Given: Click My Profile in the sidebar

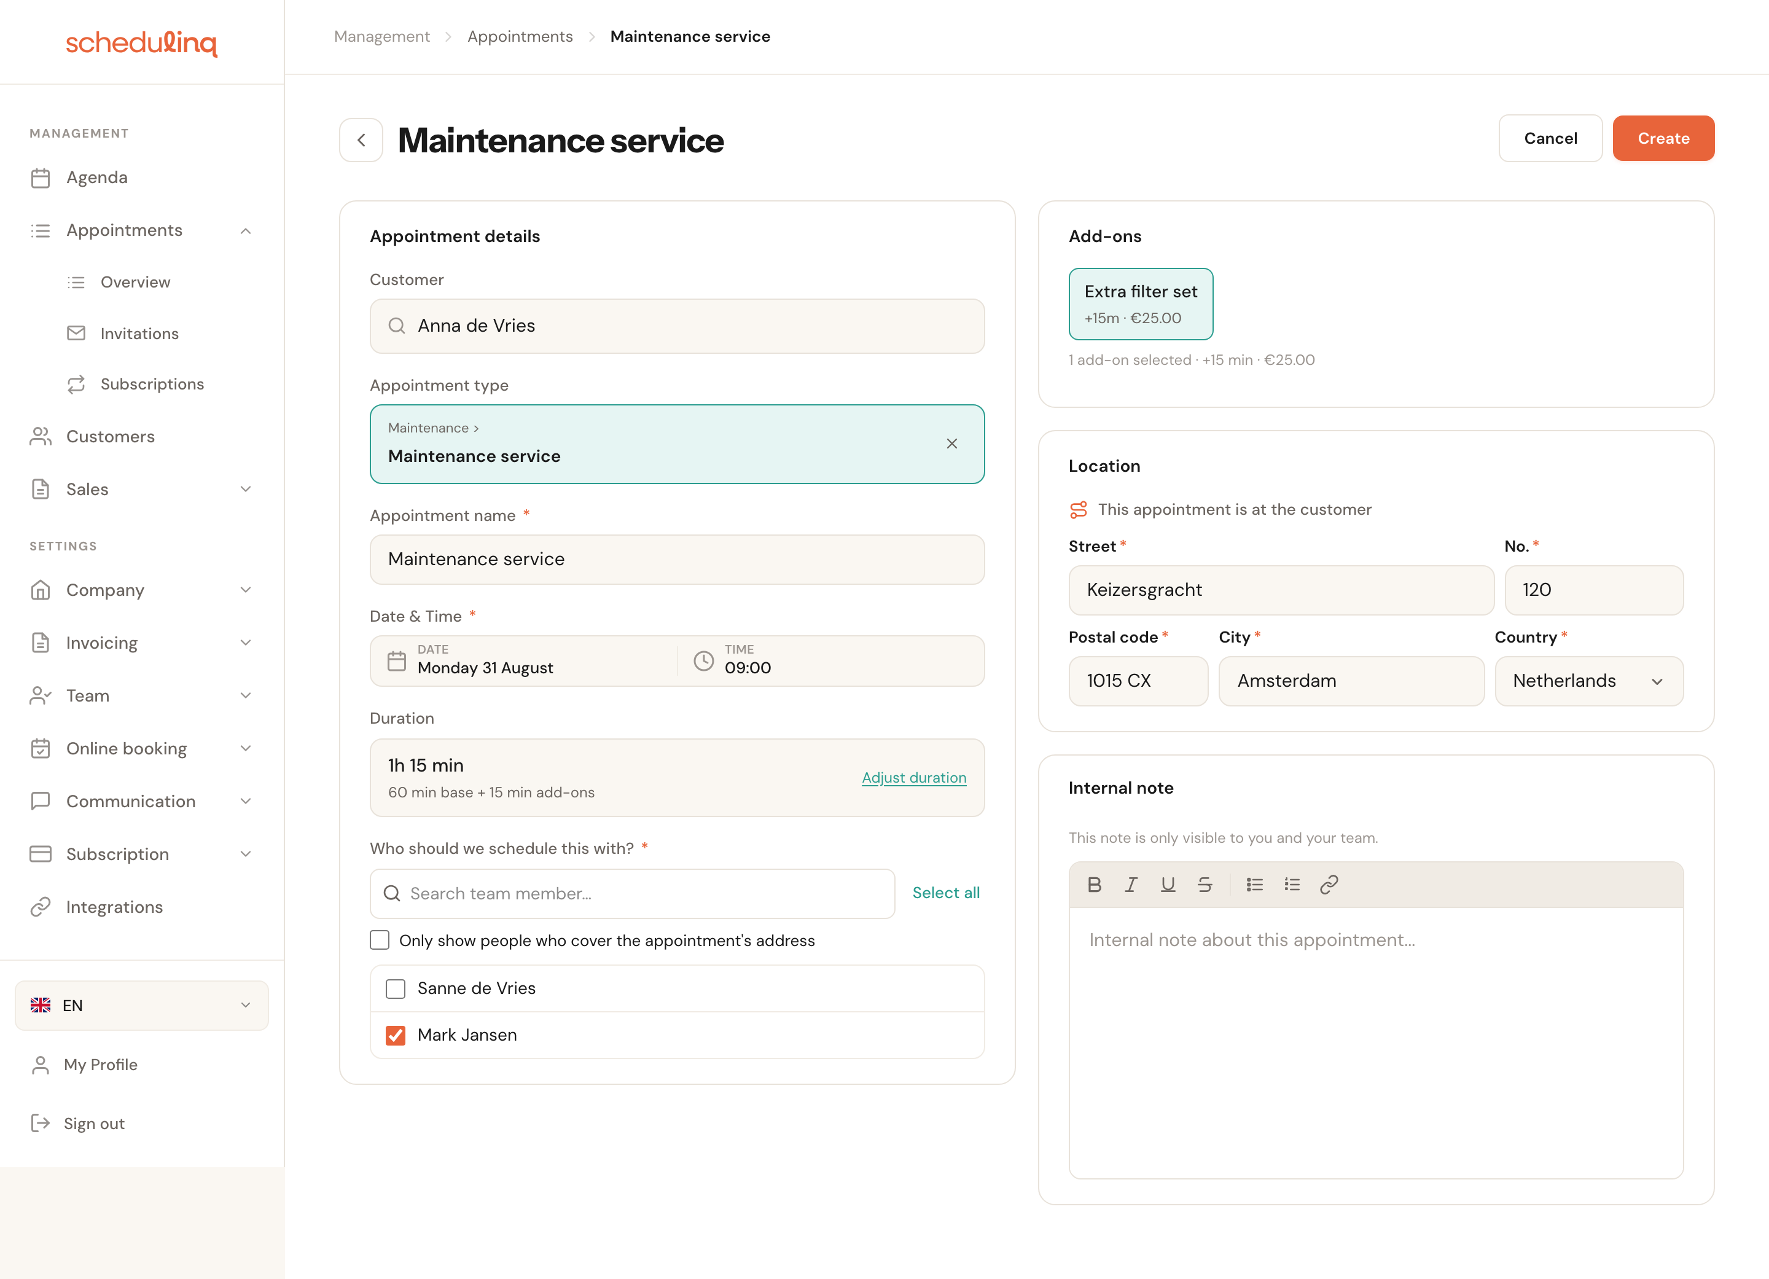Looking at the screenshot, I should coord(101,1065).
